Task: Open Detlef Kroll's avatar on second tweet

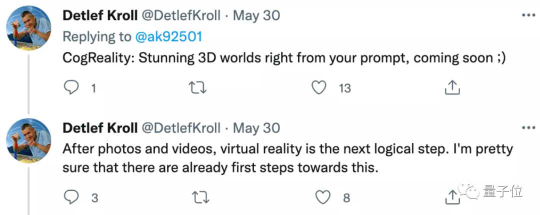Action: (x=28, y=141)
